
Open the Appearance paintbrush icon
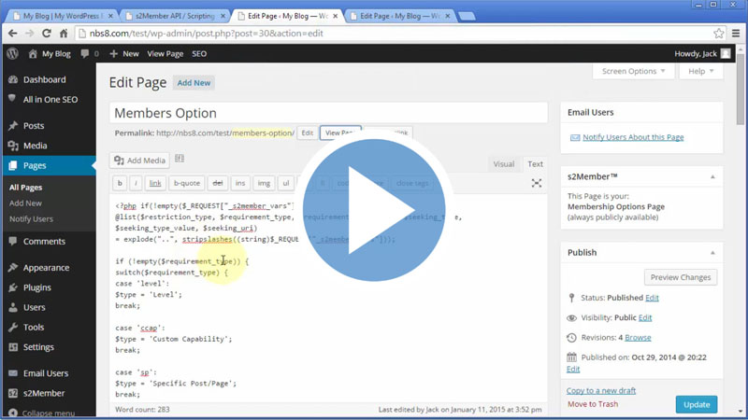(x=12, y=268)
